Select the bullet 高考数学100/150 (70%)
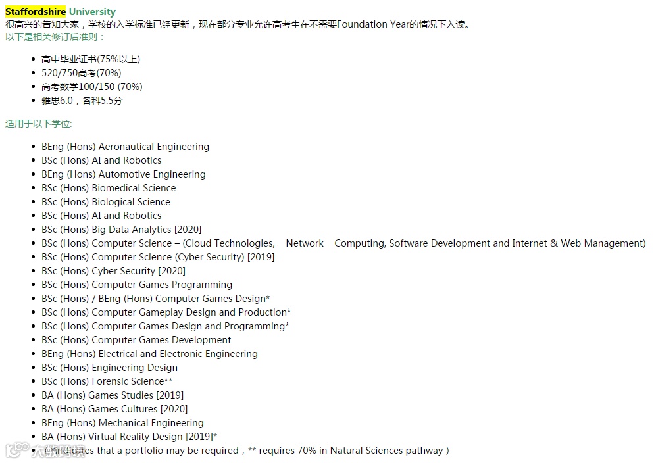Image resolution: width=654 pixels, height=463 pixels. pos(91,87)
